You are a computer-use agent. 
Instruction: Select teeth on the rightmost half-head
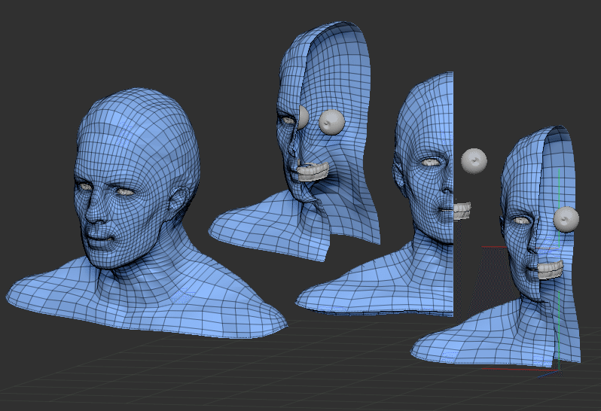(x=551, y=269)
